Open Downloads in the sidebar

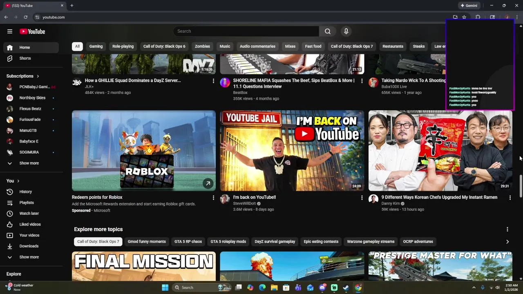(x=31, y=246)
